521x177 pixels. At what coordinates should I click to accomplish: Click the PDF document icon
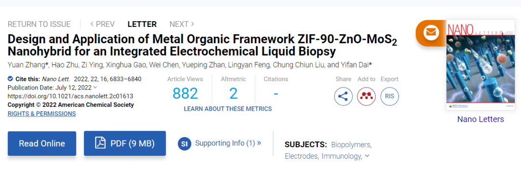[100, 143]
